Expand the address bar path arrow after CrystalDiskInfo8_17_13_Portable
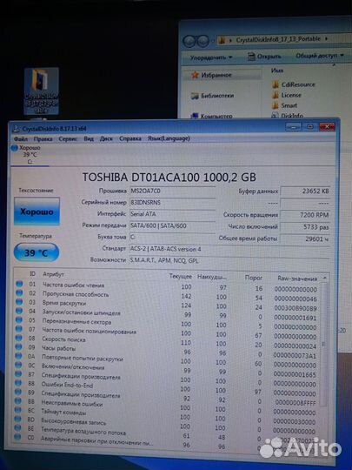The height and width of the screenshot is (470, 352). point(326,38)
